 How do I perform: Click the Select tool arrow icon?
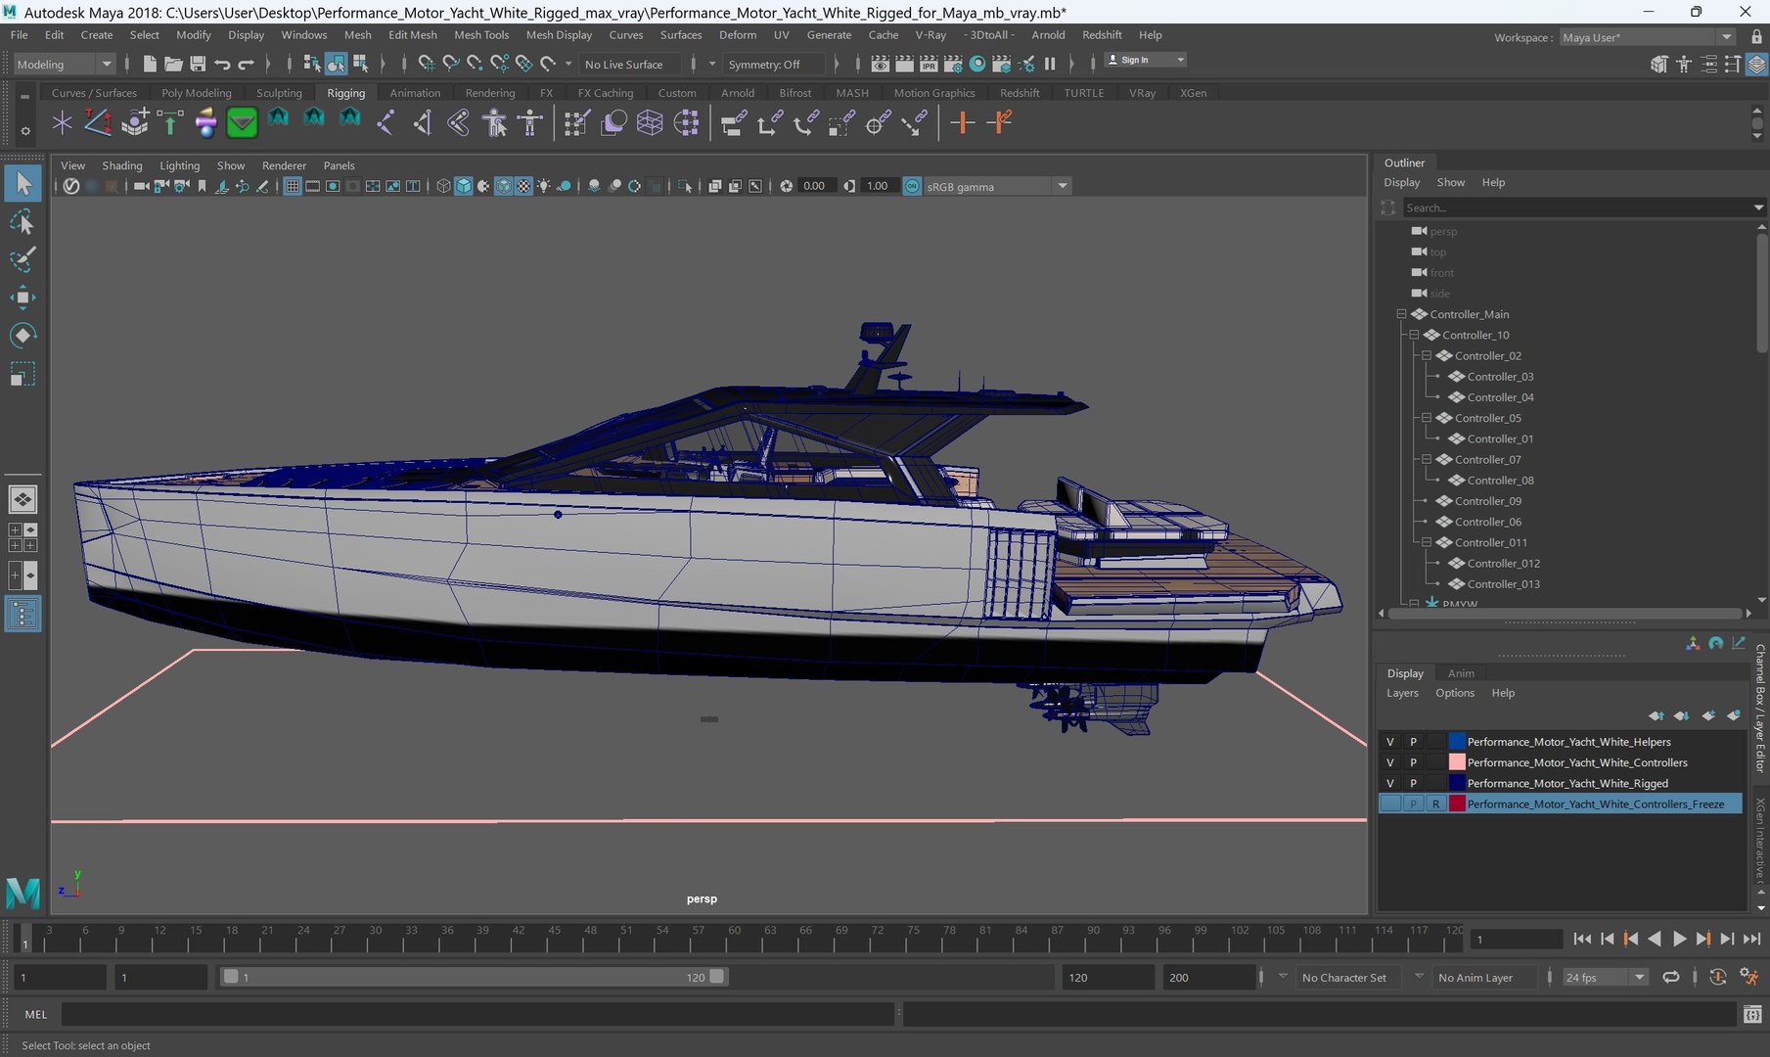point(23,184)
